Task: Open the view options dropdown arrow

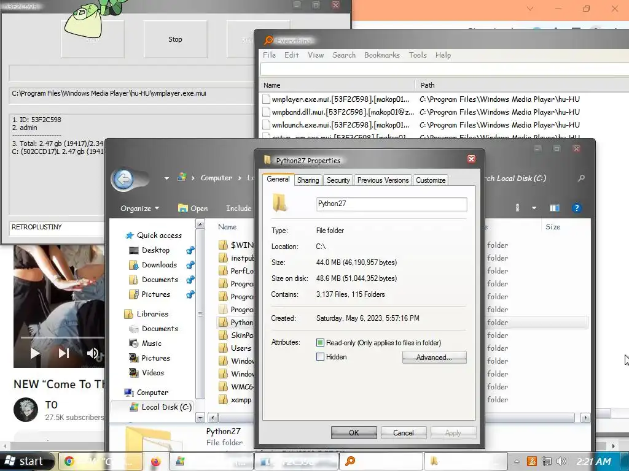Action: coord(534,208)
